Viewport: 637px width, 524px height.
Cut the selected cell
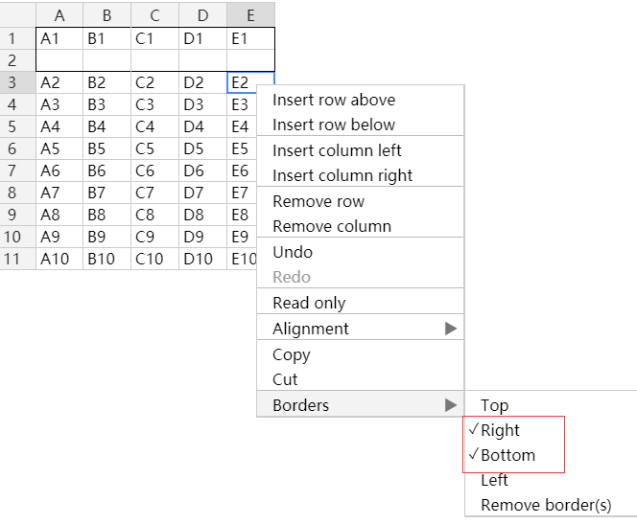pos(361,379)
